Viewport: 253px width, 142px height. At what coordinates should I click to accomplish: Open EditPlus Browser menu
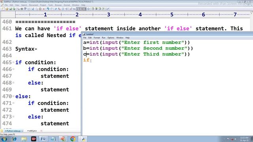pyautogui.click(x=58, y=5)
